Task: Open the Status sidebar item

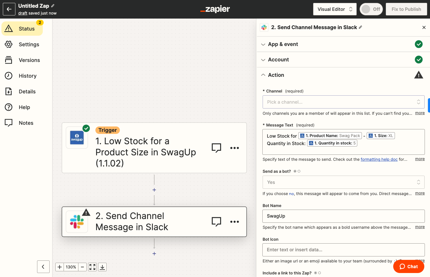Action: 22,29
